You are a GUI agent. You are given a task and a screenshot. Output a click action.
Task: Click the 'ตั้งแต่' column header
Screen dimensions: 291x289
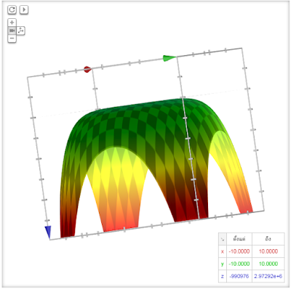point(239,239)
